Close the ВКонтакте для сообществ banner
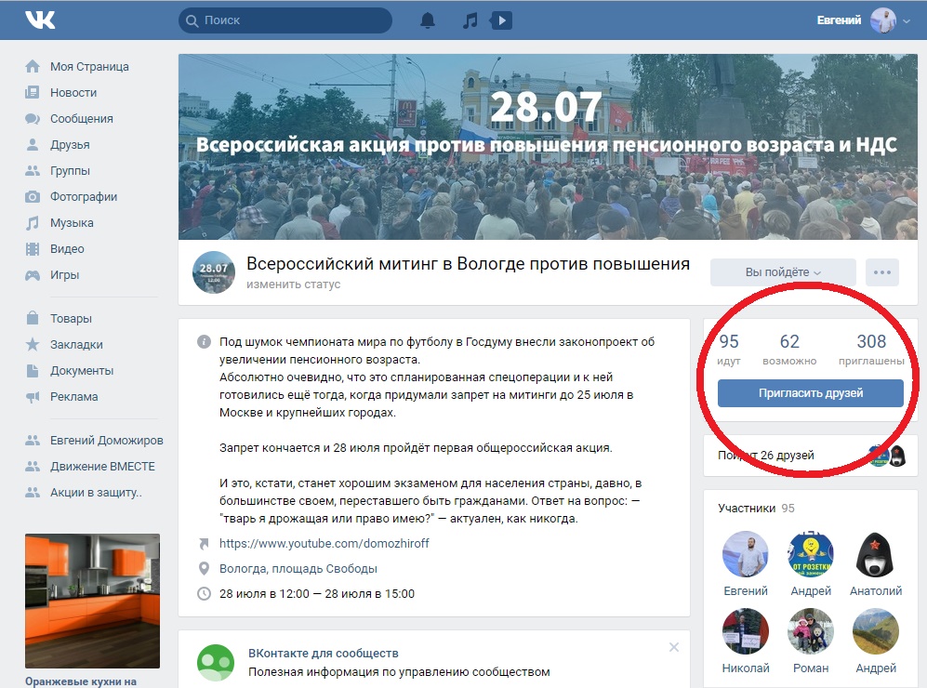 coord(674,647)
